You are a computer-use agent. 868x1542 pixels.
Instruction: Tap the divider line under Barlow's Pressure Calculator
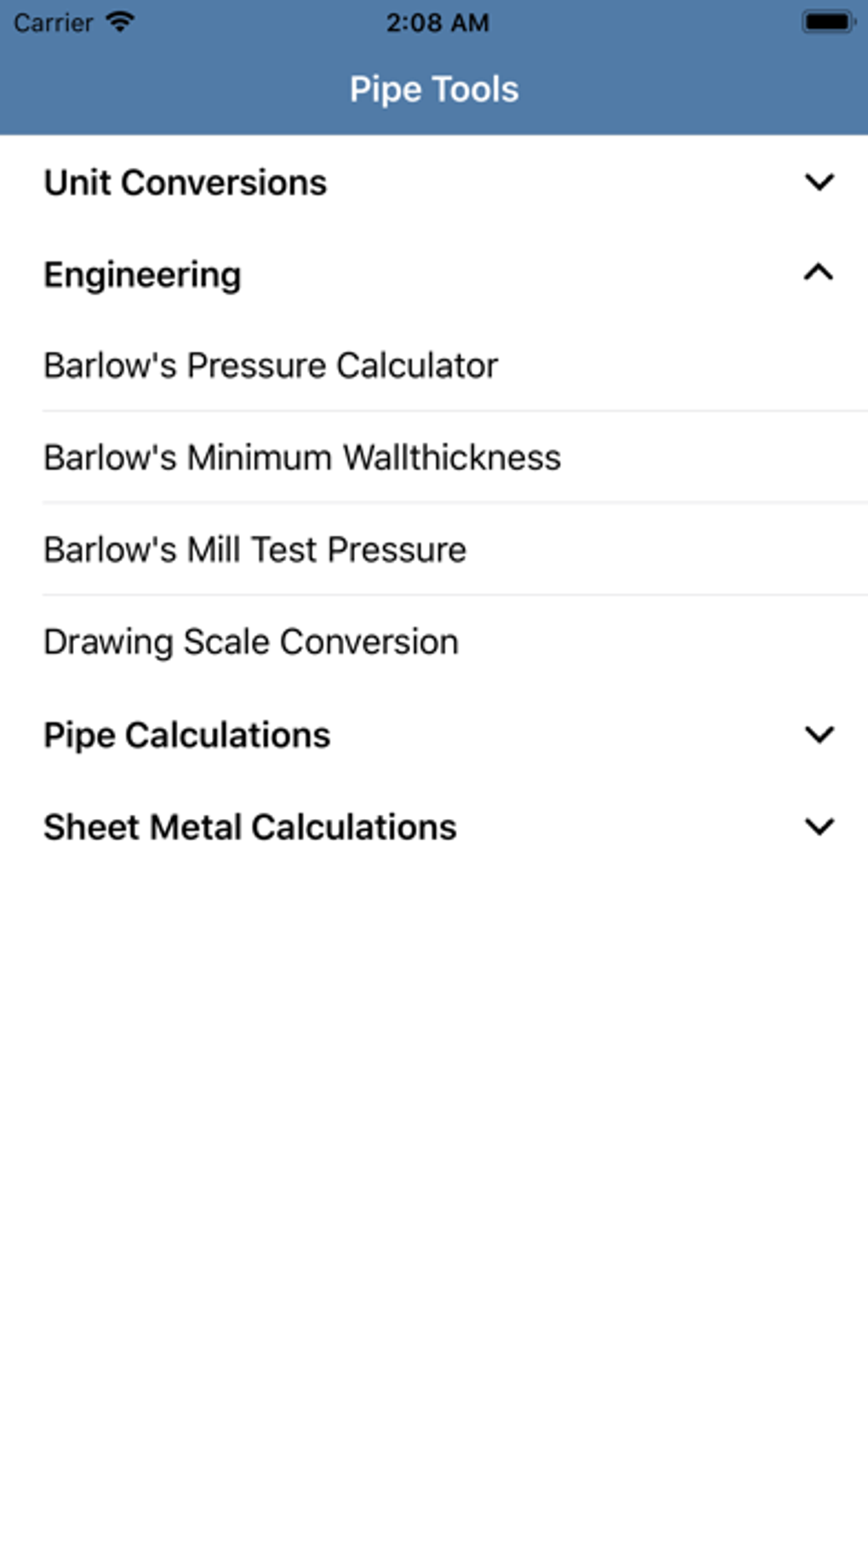tap(455, 411)
